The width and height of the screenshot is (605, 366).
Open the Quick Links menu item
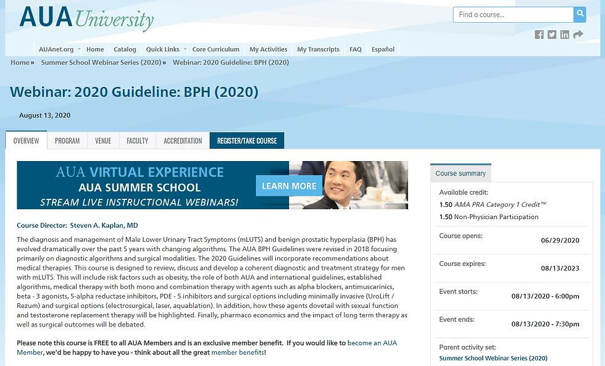click(162, 49)
